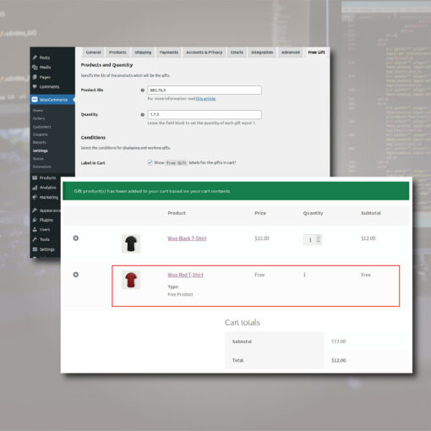Screen dimensions: 431x431
Task: Switch to the Payments settings tab
Action: click(169, 52)
